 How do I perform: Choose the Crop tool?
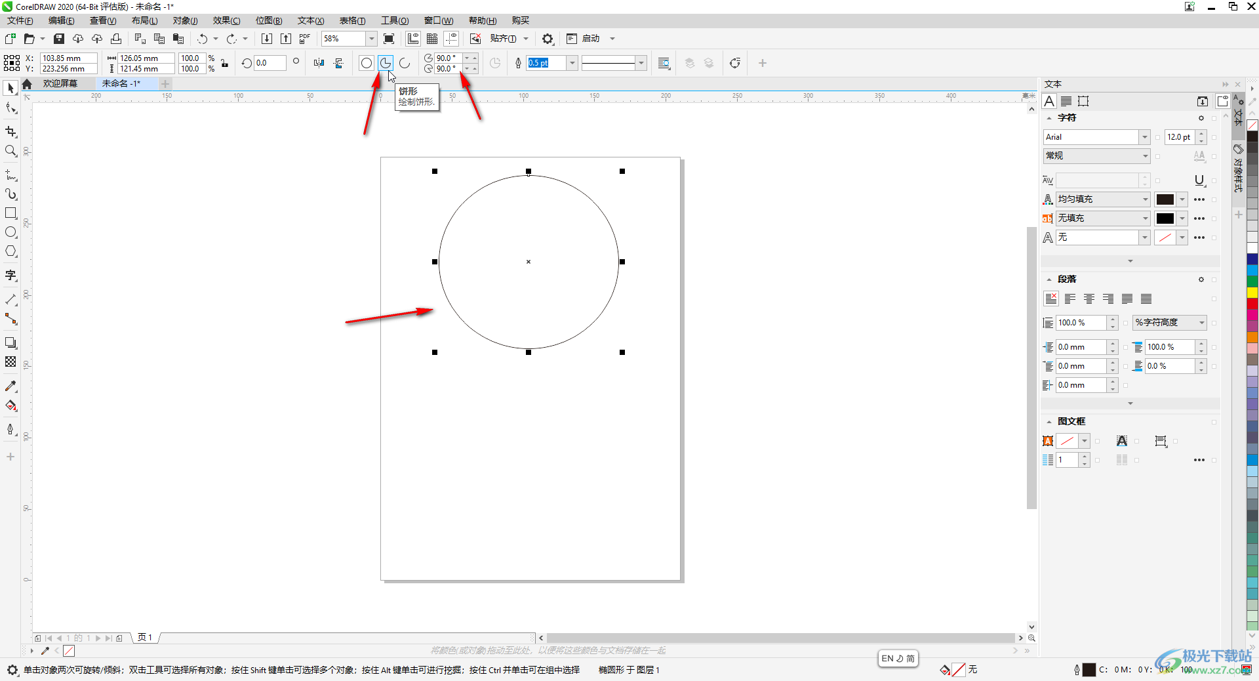10,132
